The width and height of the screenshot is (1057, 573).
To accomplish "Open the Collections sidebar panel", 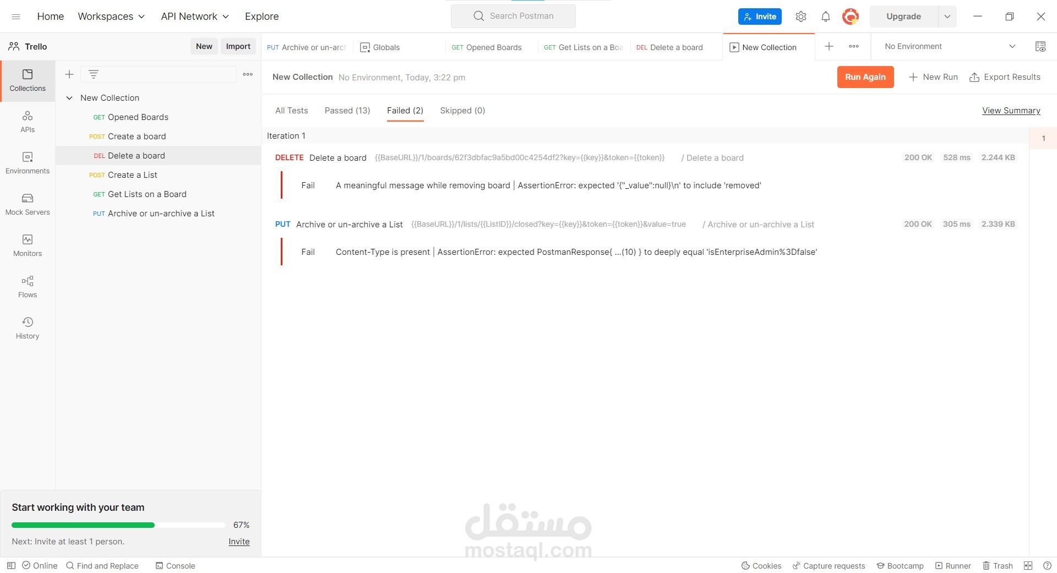I will 28,81.
